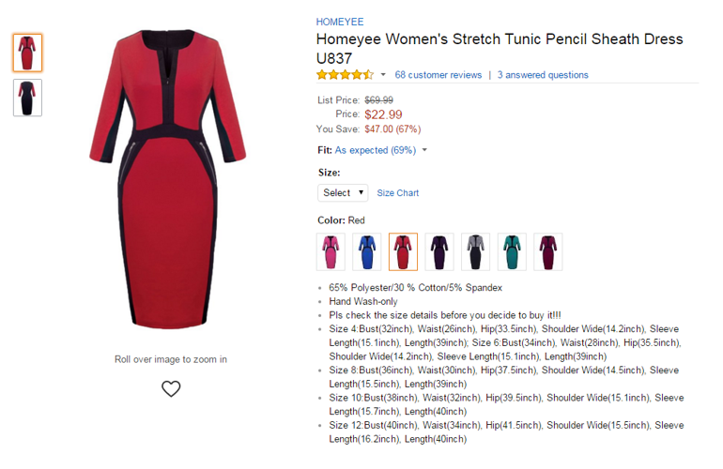The height and width of the screenshot is (469, 723).
Task: Choose the burgundy dress color swatch
Action: click(x=548, y=252)
